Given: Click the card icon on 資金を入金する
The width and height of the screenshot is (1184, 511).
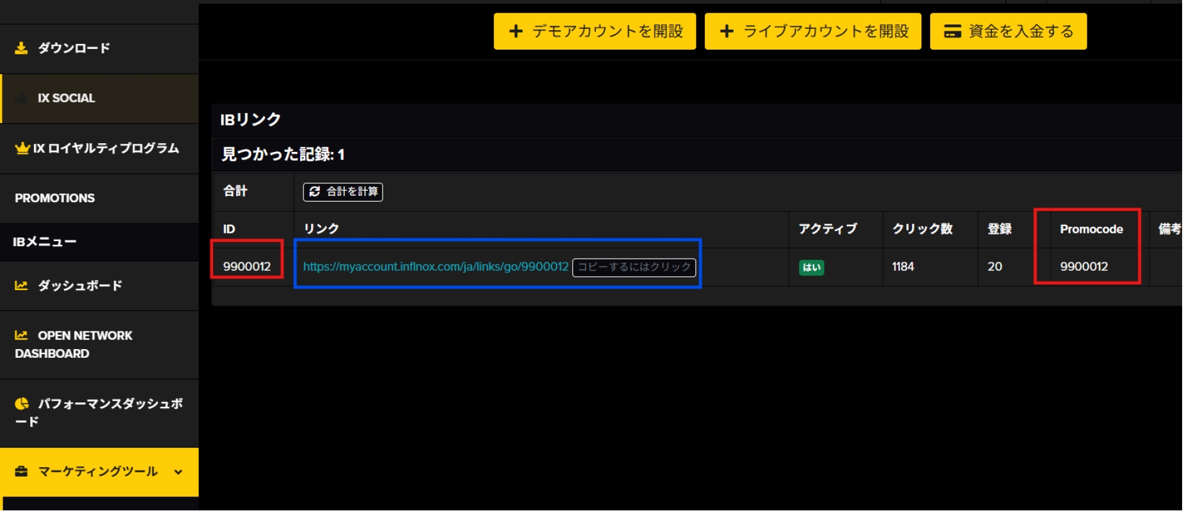Looking at the screenshot, I should pyautogui.click(x=952, y=31).
